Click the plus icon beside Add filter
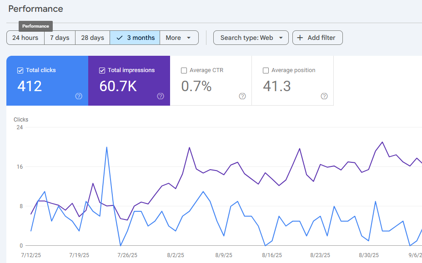 300,38
